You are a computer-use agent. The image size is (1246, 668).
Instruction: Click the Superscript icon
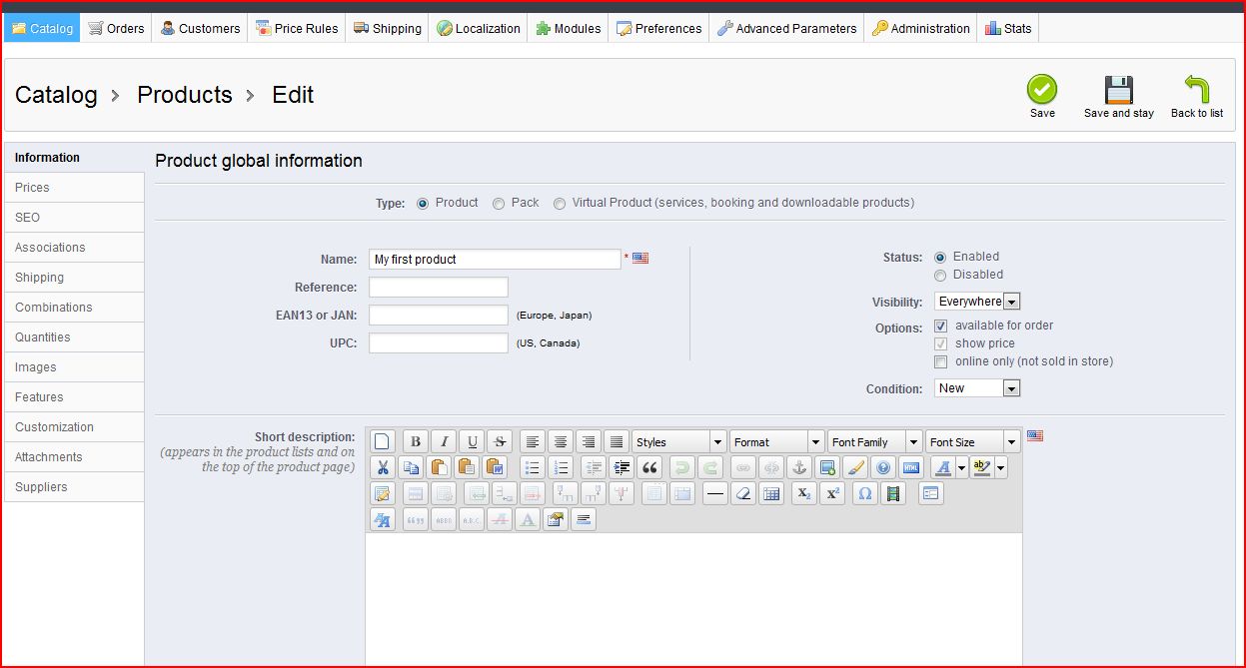tap(832, 493)
